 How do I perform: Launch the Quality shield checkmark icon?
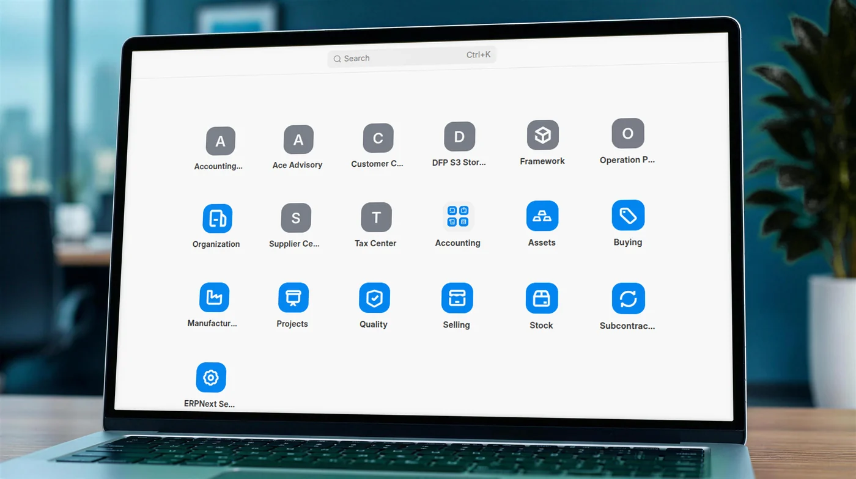(374, 298)
